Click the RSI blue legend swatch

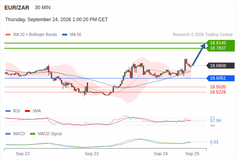click(8, 111)
